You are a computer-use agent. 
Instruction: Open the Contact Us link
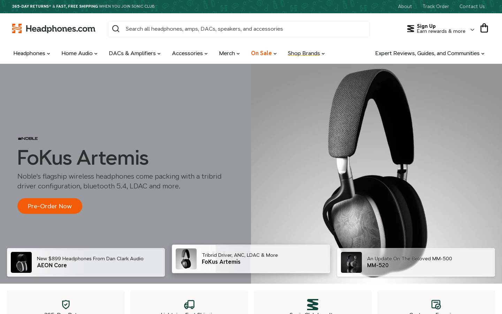472,6
